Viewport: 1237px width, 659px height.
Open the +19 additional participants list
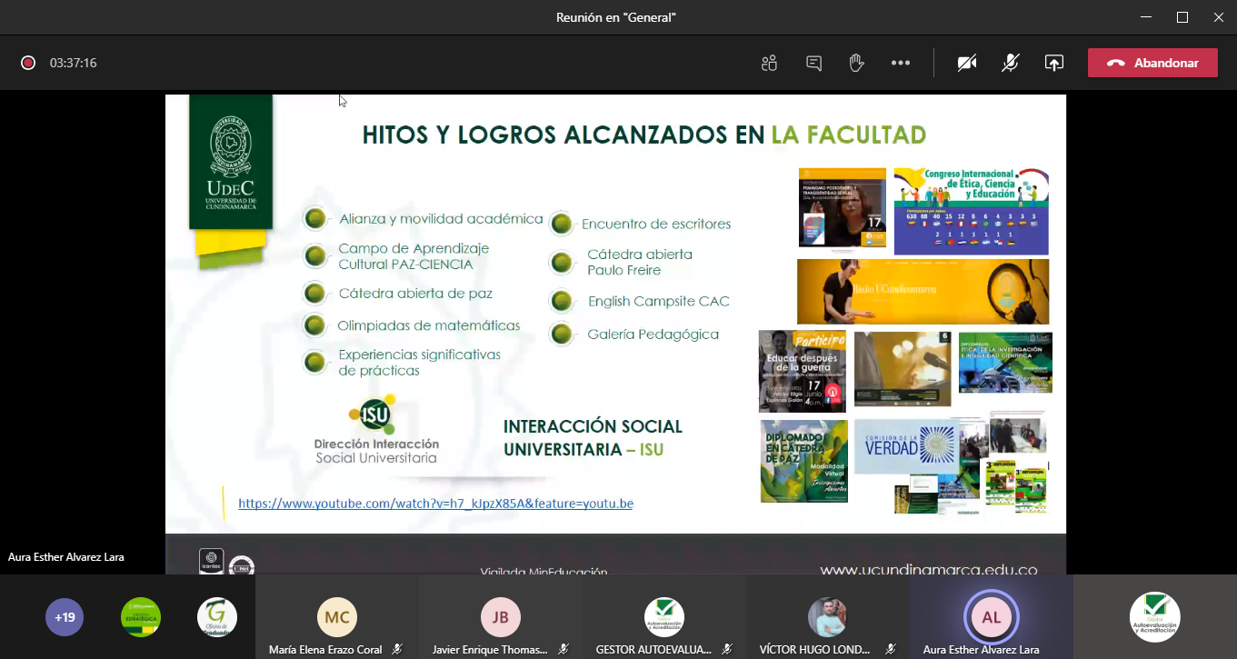(65, 617)
